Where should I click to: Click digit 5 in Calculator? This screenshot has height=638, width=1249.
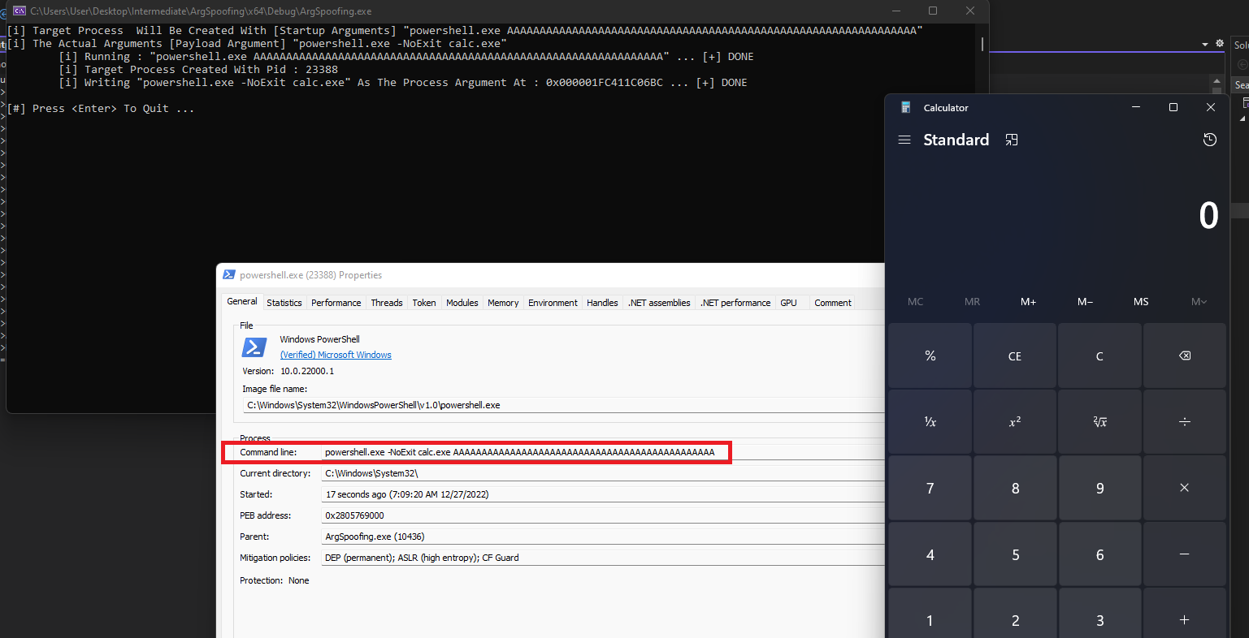1015,554
